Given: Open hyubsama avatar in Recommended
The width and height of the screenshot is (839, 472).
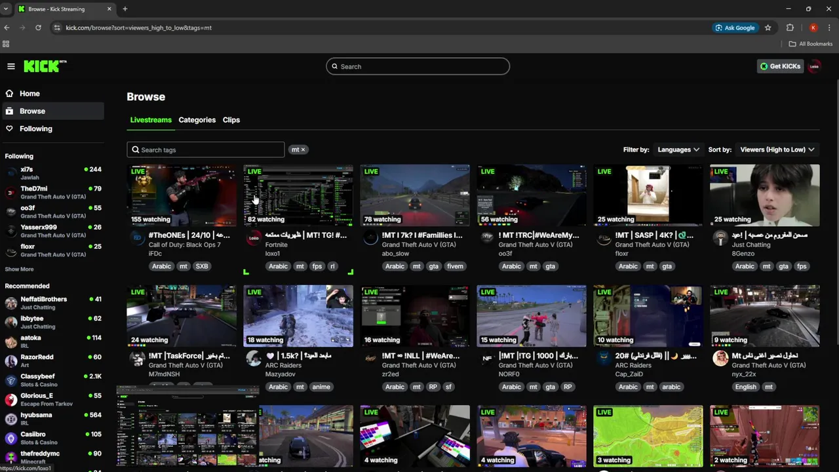Looking at the screenshot, I should [10, 419].
